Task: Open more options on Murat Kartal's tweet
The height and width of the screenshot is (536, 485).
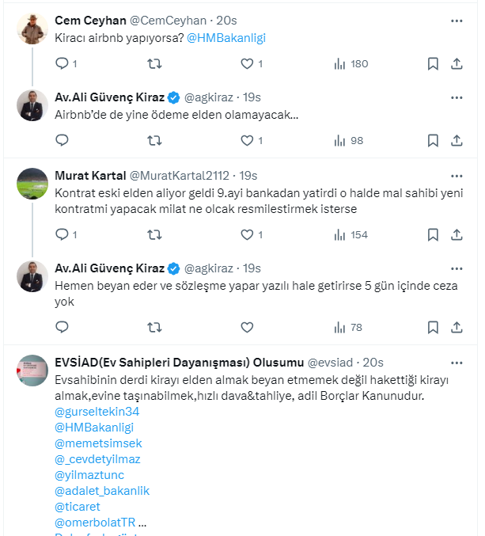Action: 457,175
